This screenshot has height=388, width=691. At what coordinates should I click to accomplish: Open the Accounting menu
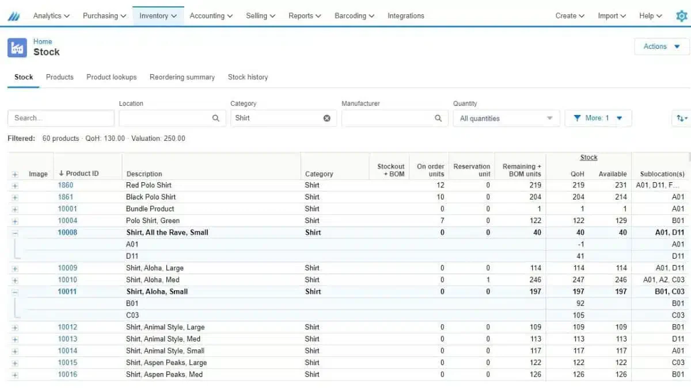211,16
